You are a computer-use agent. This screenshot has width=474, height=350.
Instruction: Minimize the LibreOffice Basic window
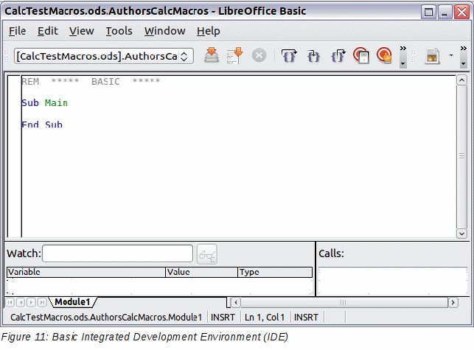(x=445, y=13)
